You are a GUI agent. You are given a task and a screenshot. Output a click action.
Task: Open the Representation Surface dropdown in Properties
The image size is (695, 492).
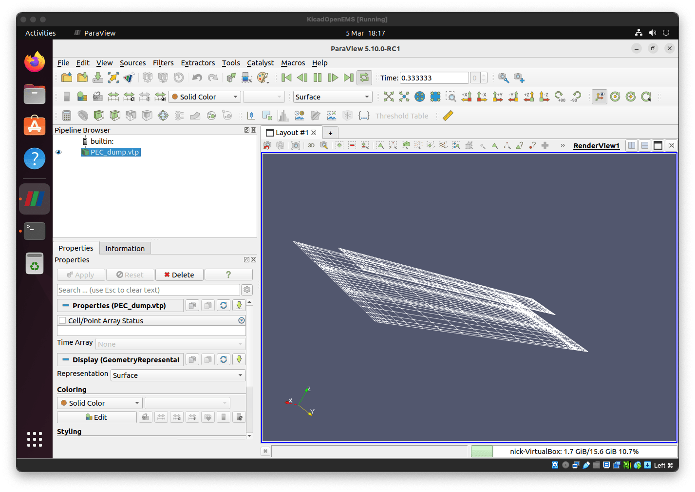[178, 375]
